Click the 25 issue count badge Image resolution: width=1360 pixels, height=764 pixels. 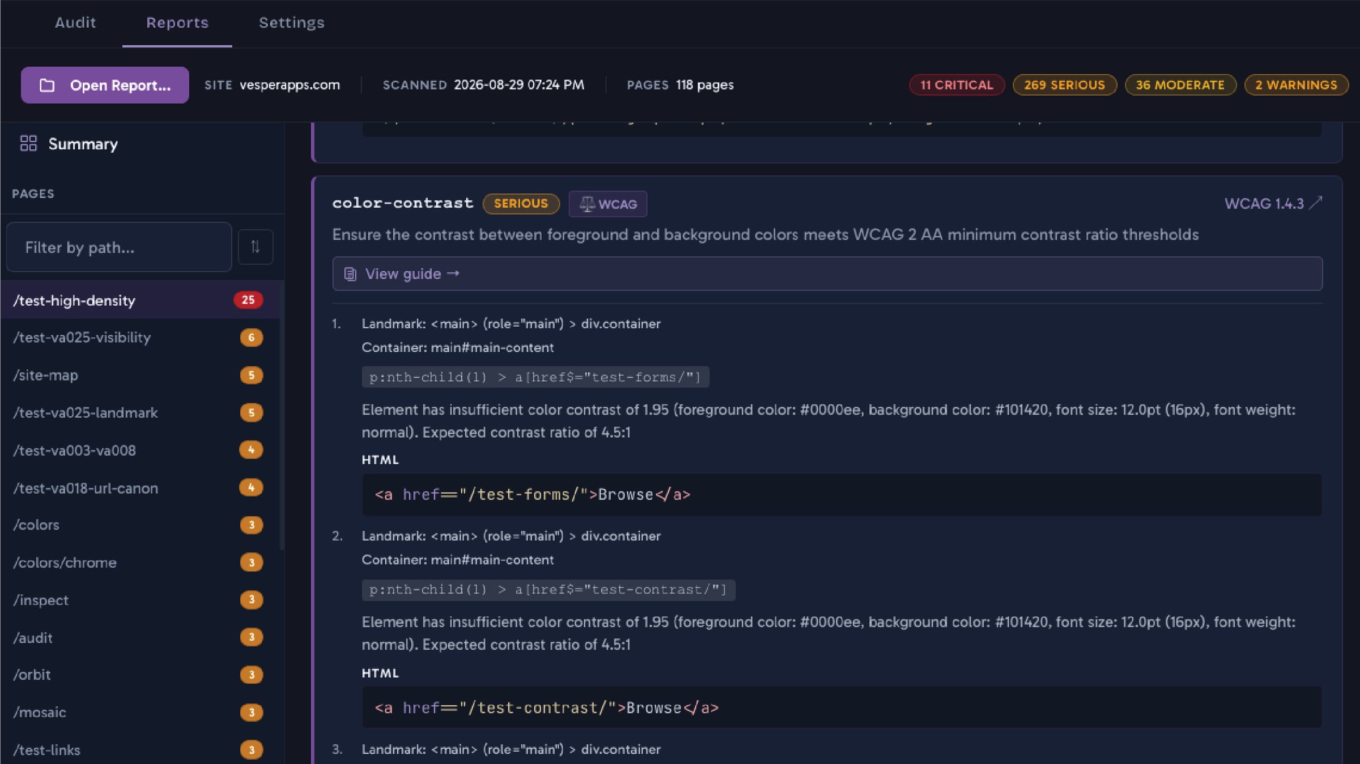click(248, 300)
